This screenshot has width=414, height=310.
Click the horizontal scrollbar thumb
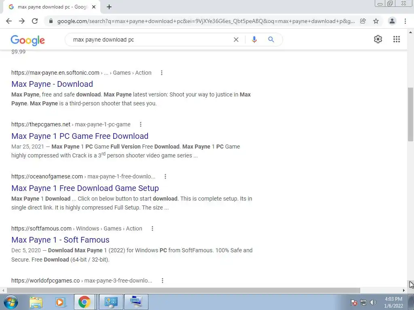(x=184, y=290)
